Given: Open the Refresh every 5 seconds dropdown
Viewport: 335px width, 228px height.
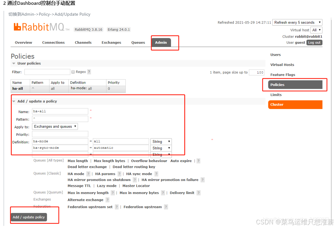Looking at the screenshot, I should click(297, 22).
